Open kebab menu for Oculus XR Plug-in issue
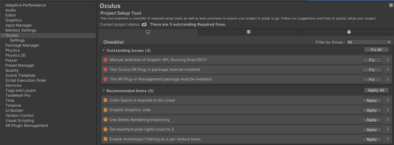 (x=388, y=70)
